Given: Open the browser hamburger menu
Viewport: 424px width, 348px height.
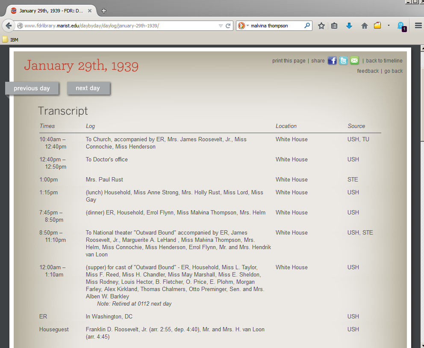Looking at the screenshot, I should [x=418, y=26].
